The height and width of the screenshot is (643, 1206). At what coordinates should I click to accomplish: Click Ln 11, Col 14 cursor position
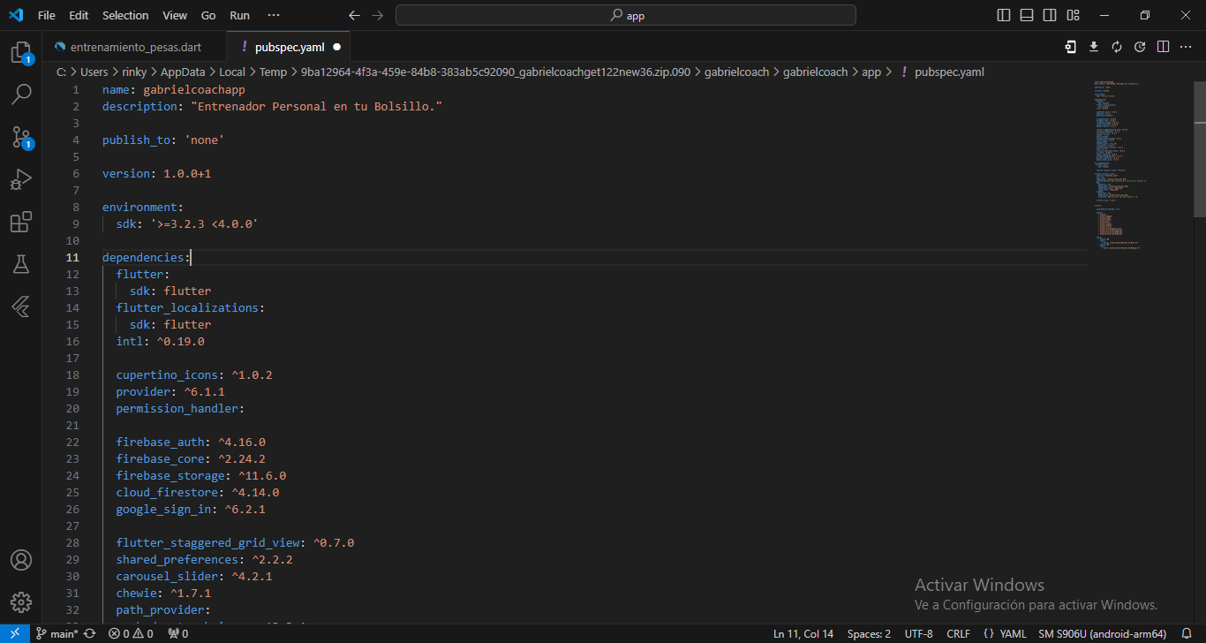(x=803, y=633)
